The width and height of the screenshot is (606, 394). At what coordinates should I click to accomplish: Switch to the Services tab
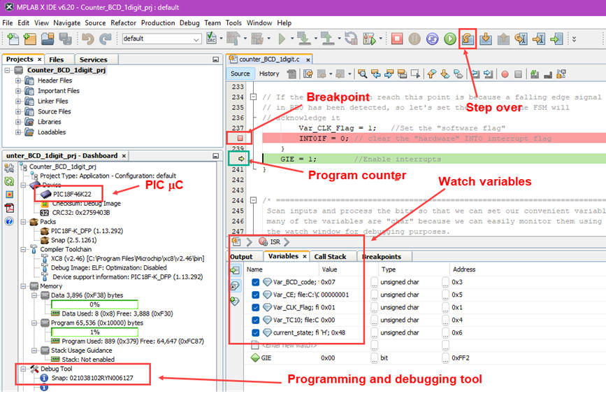(93, 59)
